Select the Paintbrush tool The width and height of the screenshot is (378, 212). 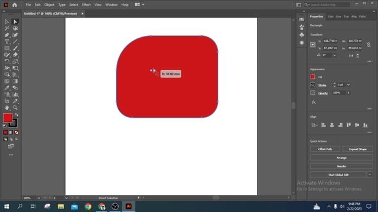pyautogui.click(x=15, y=48)
